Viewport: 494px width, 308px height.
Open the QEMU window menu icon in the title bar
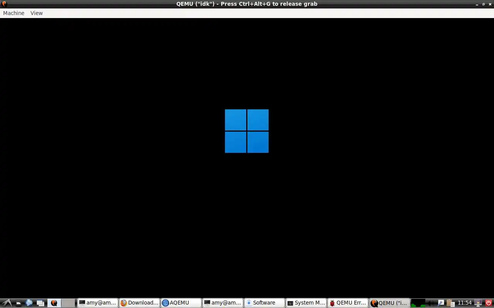coord(4,4)
